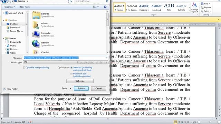Click the zoom out minus button
The image size is (221, 124).
point(199,122)
